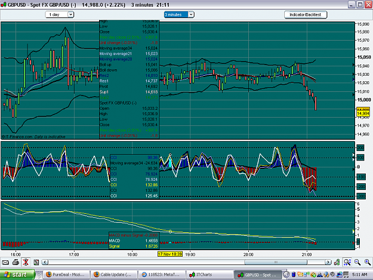The image size is (373, 280).
Task: Click the yellow 14,984 current price label
Action: 363,113
